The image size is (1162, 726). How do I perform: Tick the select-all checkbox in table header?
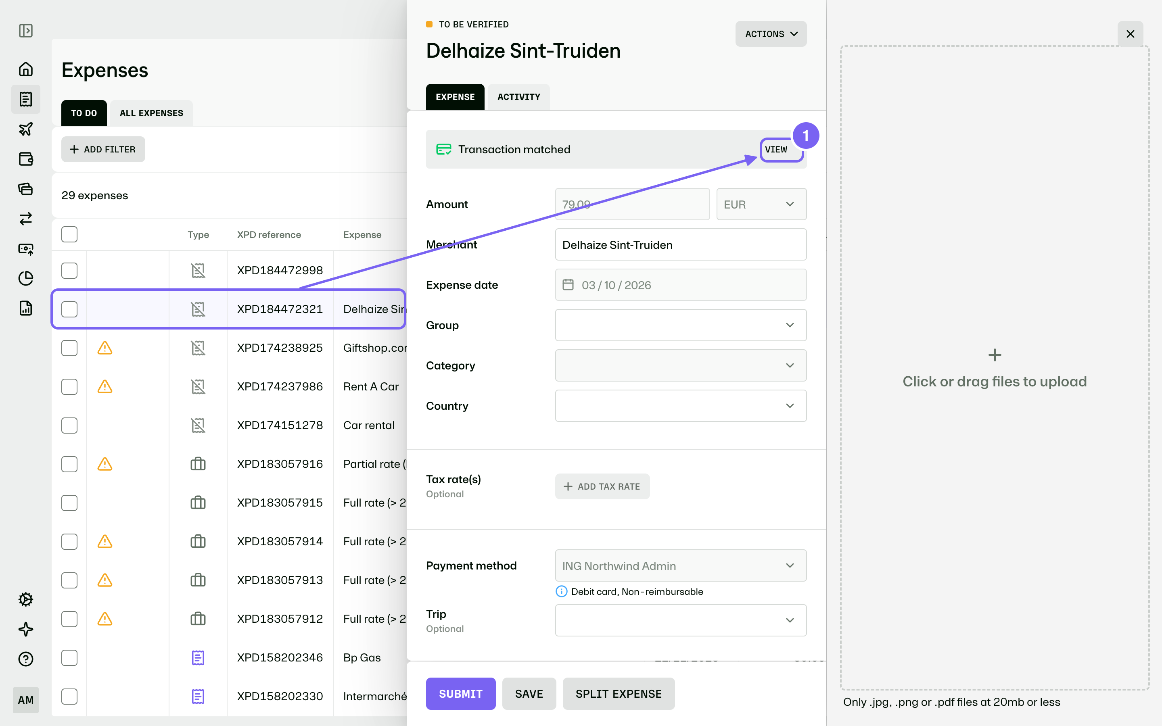[x=69, y=234]
